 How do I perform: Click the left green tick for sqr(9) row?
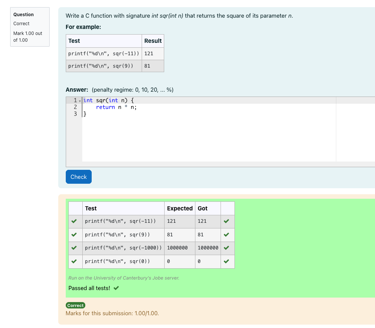(74, 235)
